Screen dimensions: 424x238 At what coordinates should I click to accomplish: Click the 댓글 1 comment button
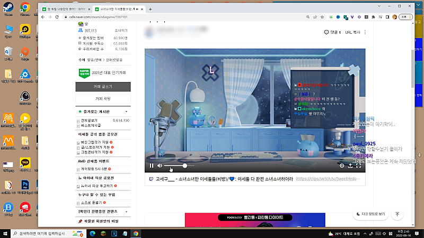point(332,32)
